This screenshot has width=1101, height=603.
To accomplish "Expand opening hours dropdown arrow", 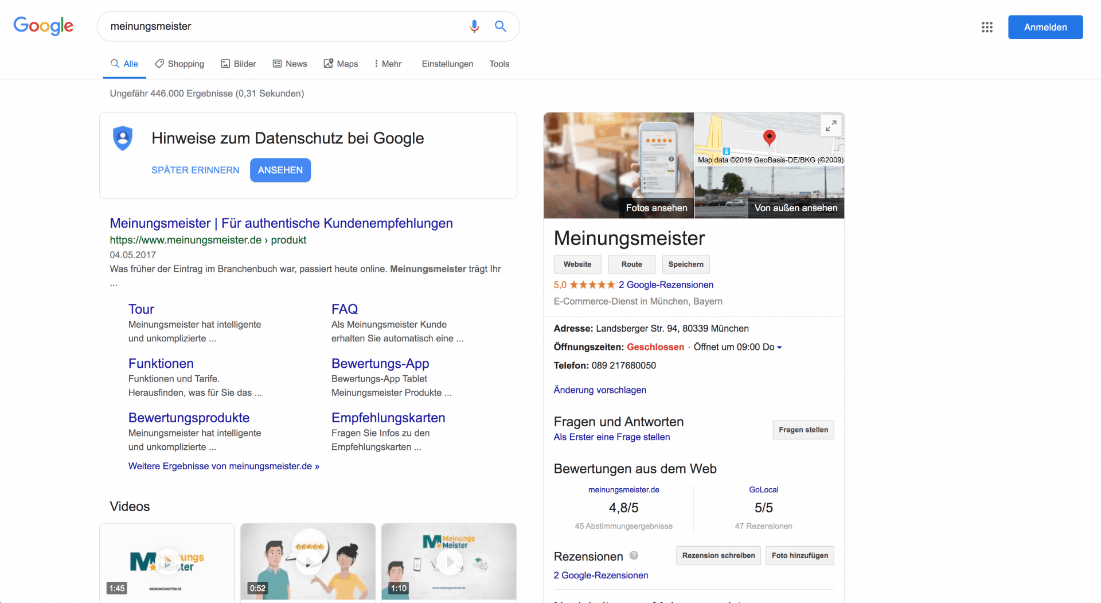I will point(779,347).
